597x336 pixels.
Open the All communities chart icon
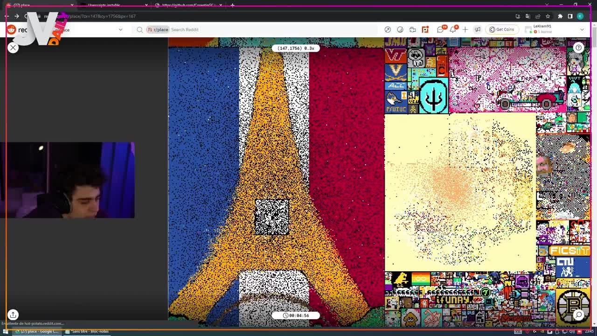pyautogui.click(x=400, y=29)
